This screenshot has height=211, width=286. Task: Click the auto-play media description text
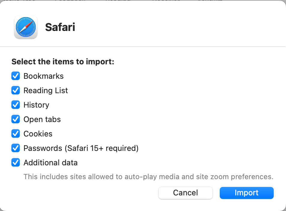coord(149,177)
